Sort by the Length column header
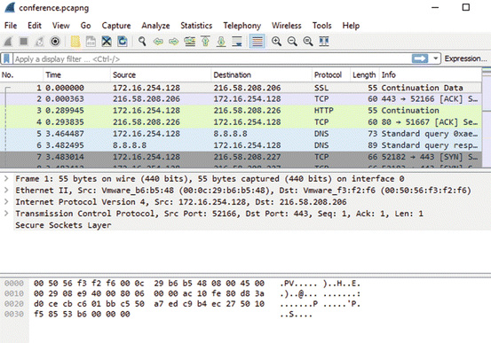This screenshot has width=491, height=343. [x=365, y=75]
